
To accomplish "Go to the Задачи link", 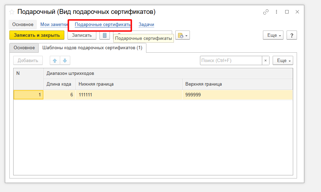I will click(146, 25).
